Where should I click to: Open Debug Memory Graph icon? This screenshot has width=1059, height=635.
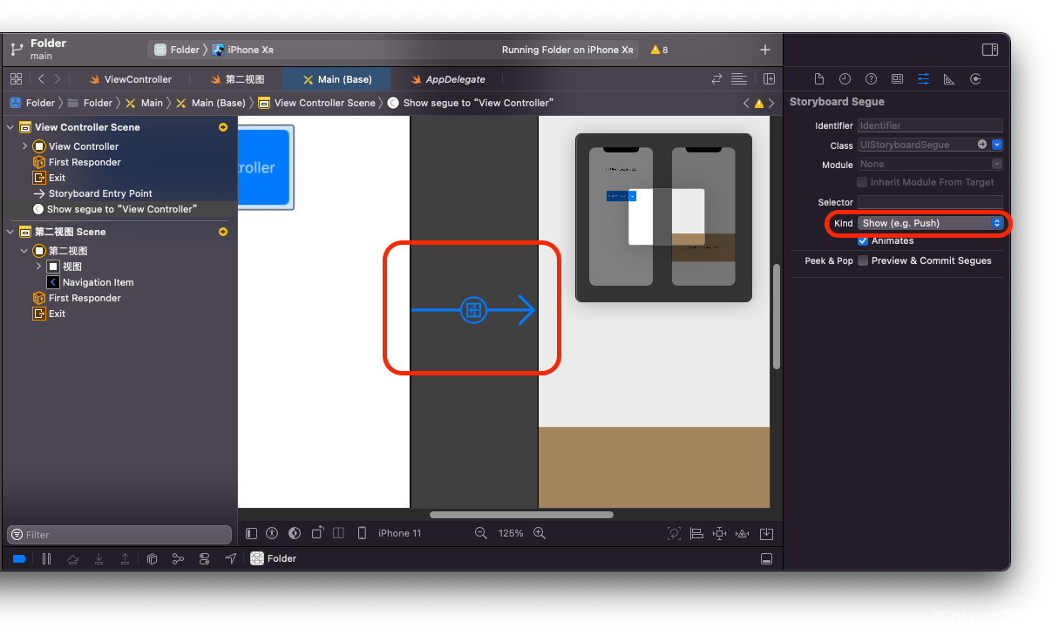(x=178, y=558)
